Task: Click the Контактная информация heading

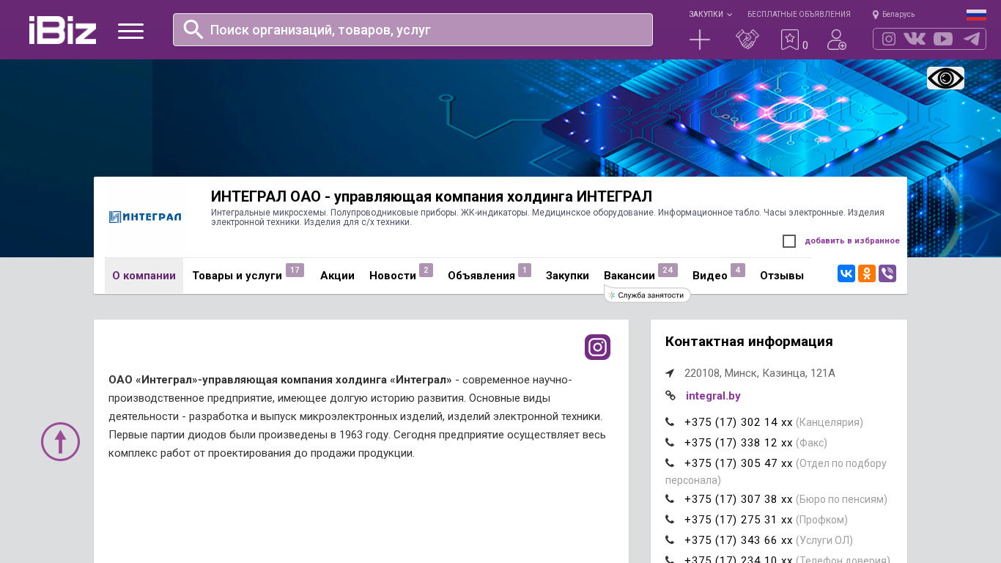Action: pyautogui.click(x=749, y=342)
